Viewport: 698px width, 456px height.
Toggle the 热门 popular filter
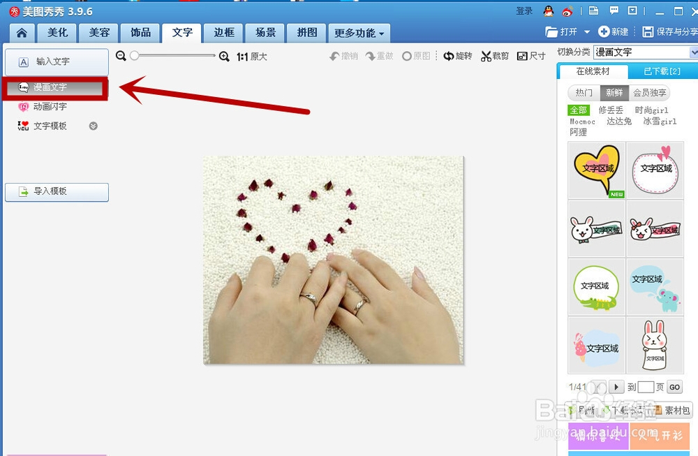click(583, 92)
